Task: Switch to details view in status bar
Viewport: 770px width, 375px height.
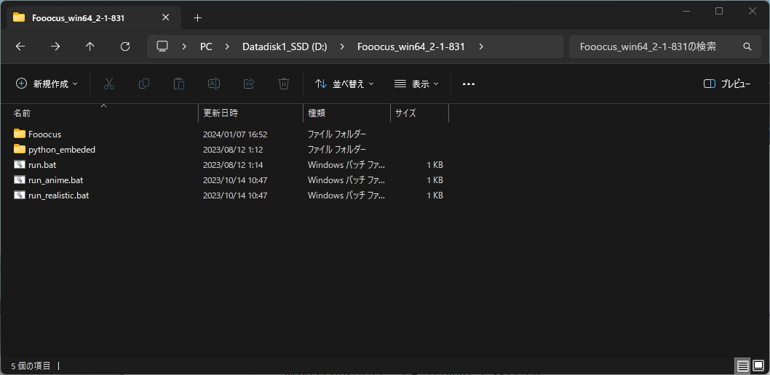Action: tap(743, 366)
